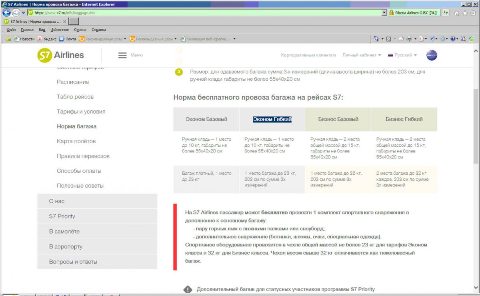The width and height of the screenshot is (480, 296).
Task: Expand the Личный кабинет dropdown
Action: point(362,55)
